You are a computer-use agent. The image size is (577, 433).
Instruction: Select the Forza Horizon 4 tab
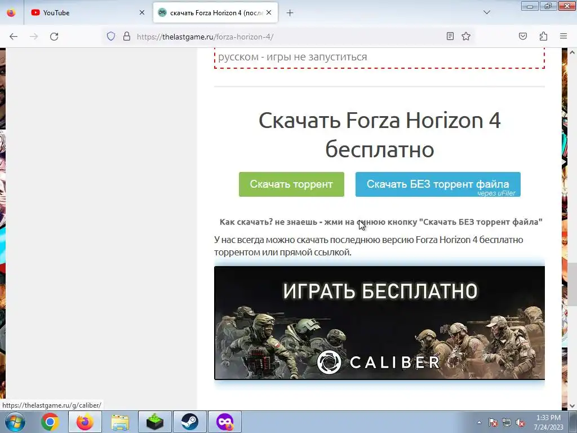point(215,13)
